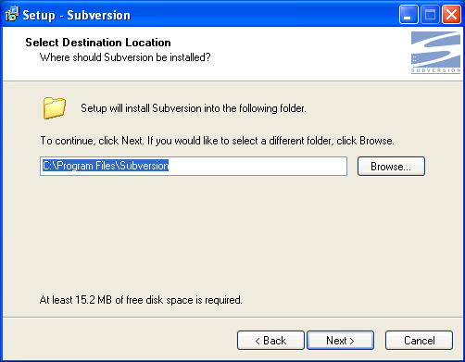Click the Subversion logo image
The height and width of the screenshot is (362, 465).
coord(435,53)
